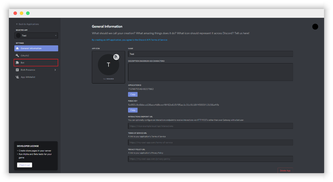
Task: Click the Developer License heading
Action: pos(28,146)
